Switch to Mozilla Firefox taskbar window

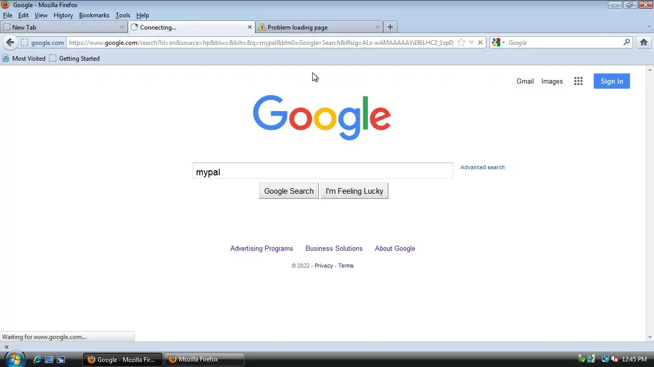(204, 359)
